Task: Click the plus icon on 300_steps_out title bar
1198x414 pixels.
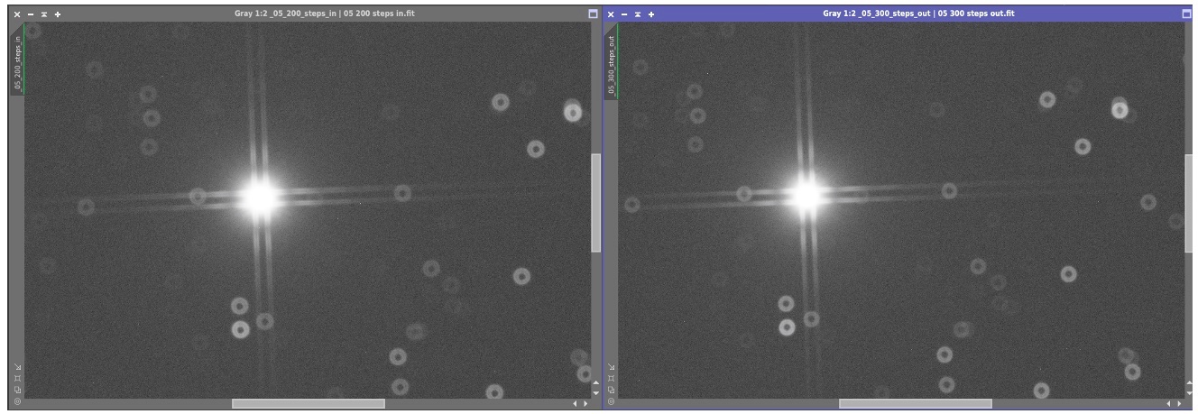Action: point(651,14)
